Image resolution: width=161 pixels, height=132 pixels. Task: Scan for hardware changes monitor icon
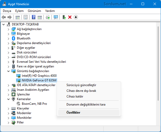[x=56, y=17]
